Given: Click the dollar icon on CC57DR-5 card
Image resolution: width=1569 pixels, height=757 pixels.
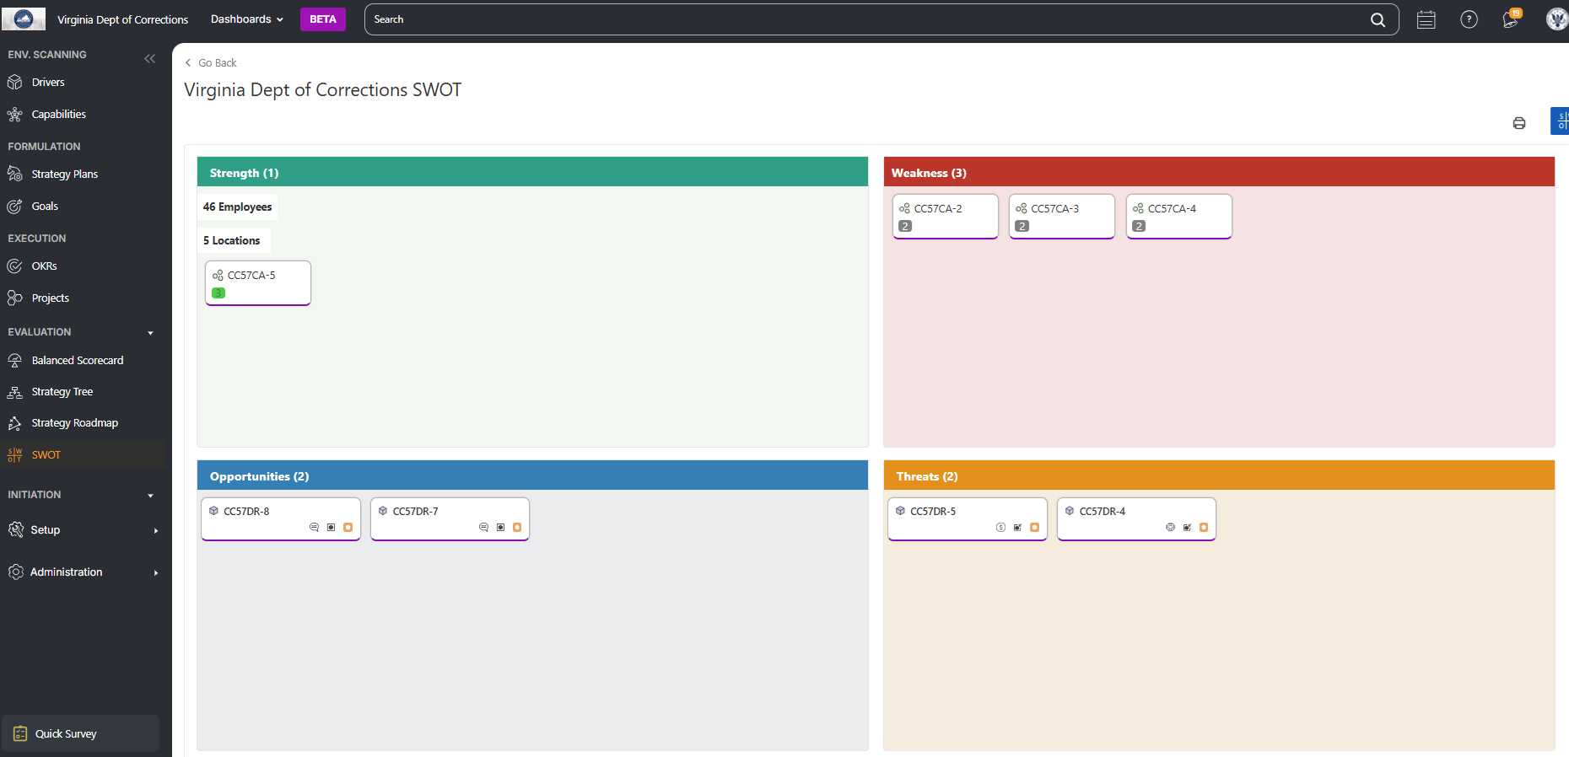Looking at the screenshot, I should (x=1000, y=527).
